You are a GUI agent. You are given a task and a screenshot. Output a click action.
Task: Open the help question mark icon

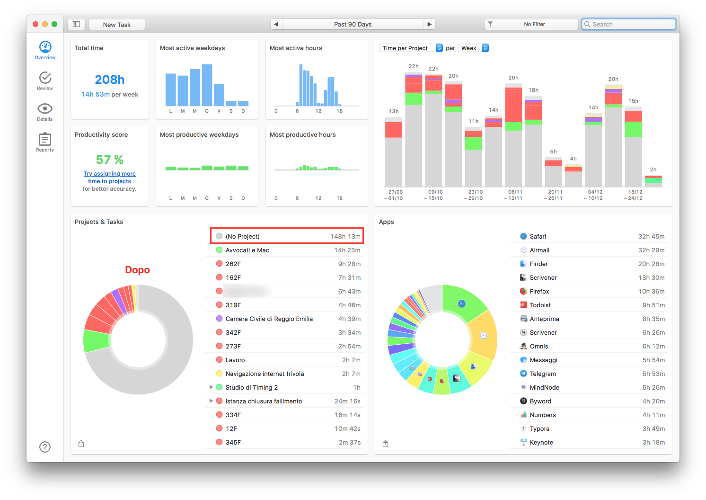45,447
